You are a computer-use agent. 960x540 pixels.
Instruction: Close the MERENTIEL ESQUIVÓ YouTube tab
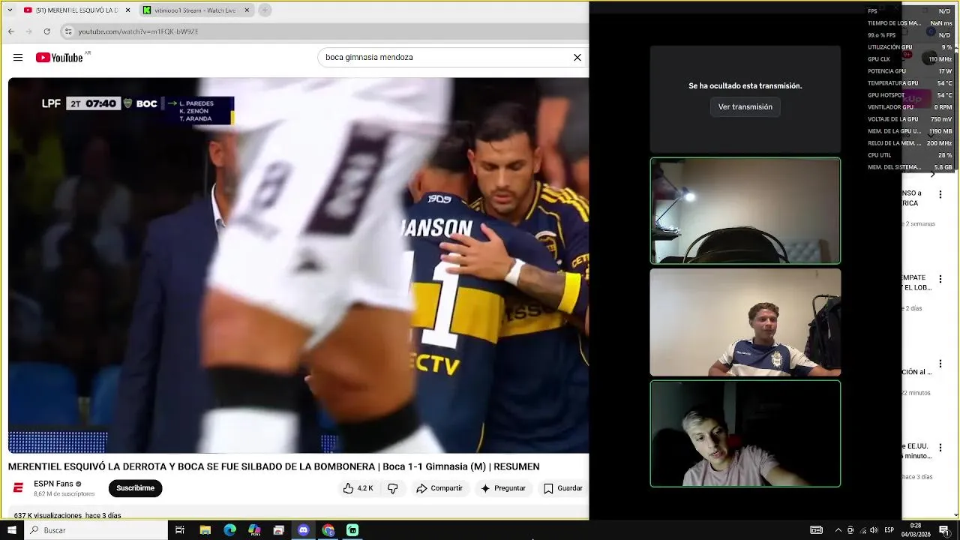point(127,10)
